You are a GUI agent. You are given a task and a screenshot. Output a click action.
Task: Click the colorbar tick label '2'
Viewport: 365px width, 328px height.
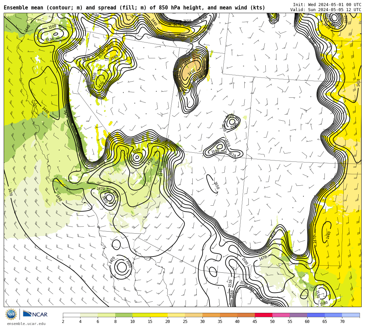[63, 322]
